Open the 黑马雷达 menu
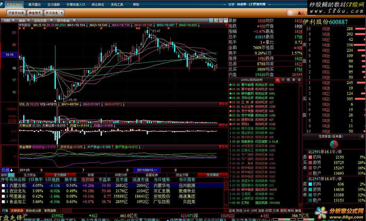The width and height of the screenshot is (366, 221). 34,4
